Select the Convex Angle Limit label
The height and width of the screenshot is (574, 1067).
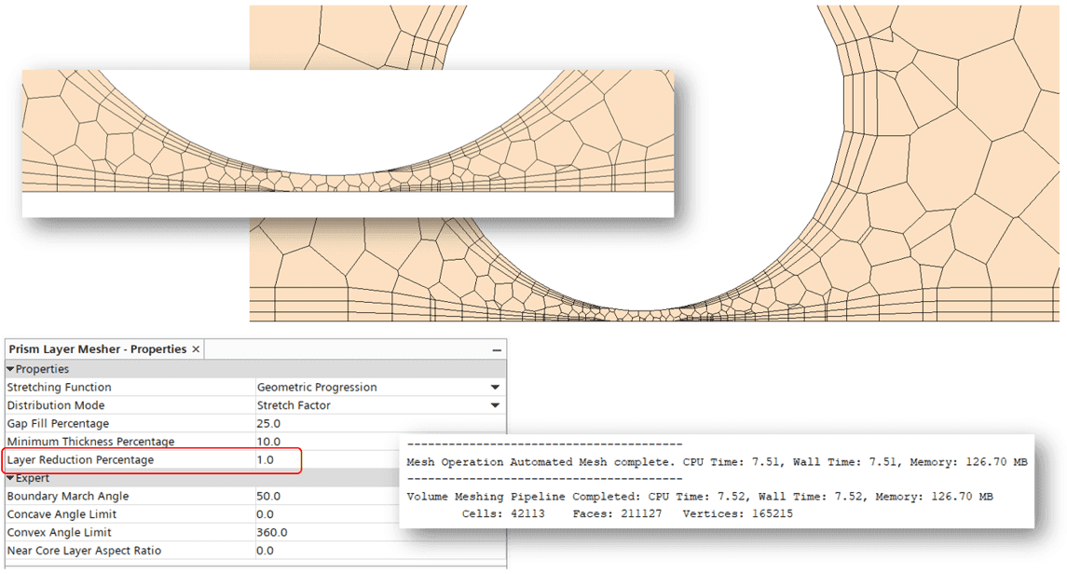pos(60,532)
